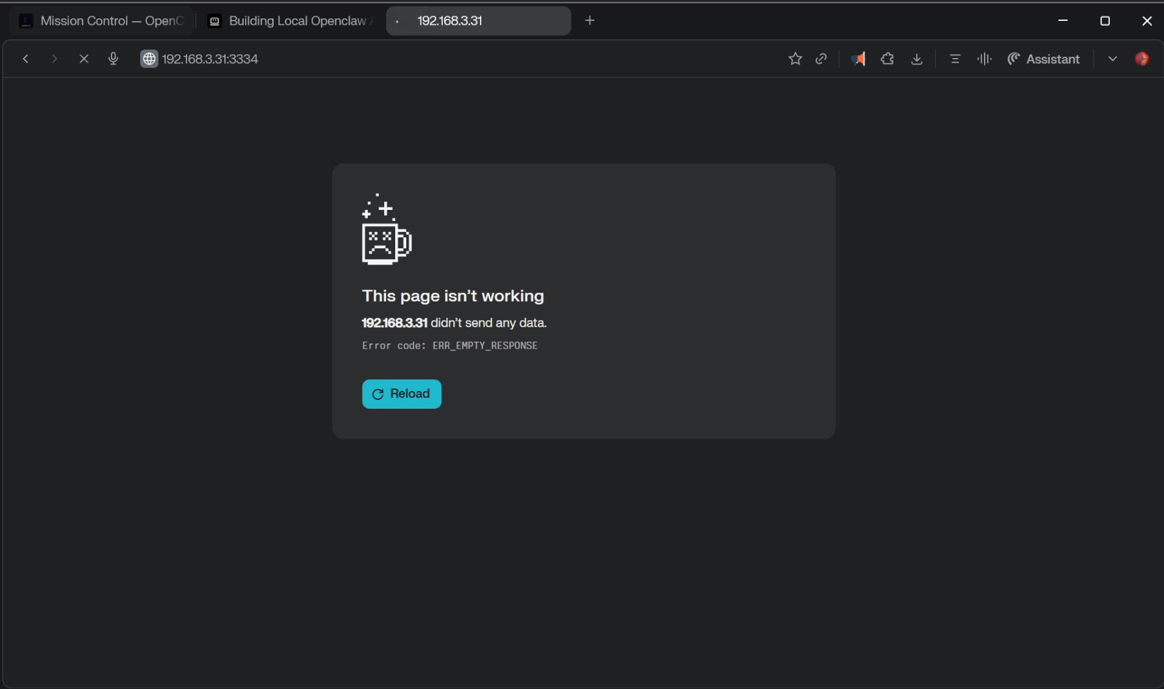
Task: Expand the toolbar chevron dropdown
Action: [x=1112, y=59]
